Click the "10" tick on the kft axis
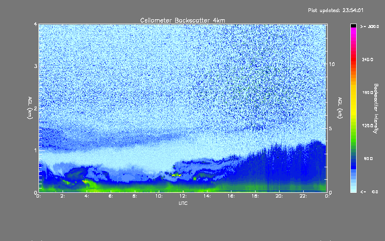The width and height of the screenshot is (385, 241). (332, 64)
